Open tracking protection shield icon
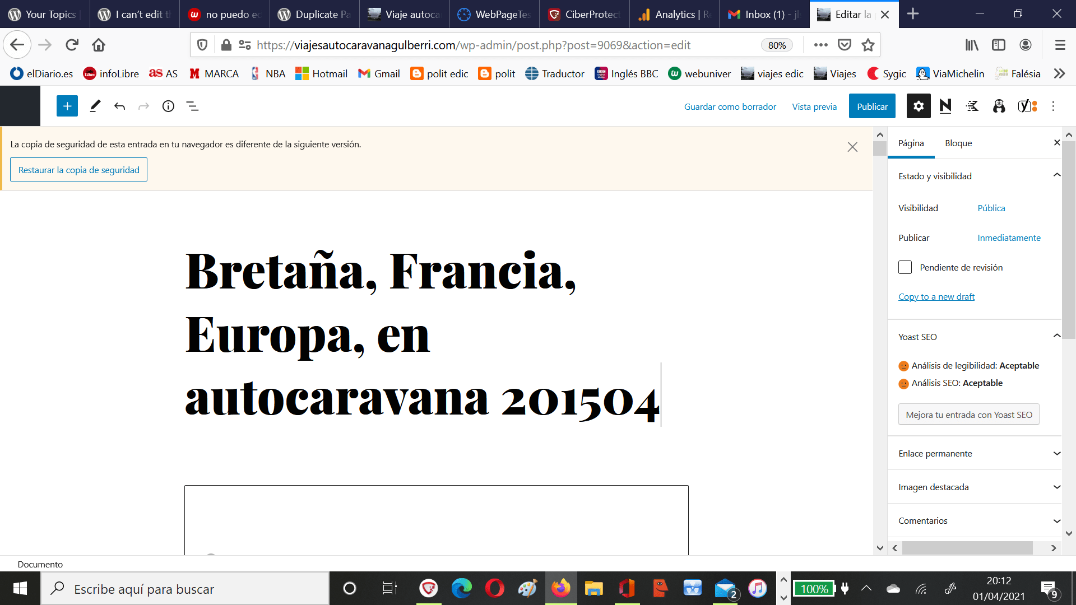 [x=203, y=45]
